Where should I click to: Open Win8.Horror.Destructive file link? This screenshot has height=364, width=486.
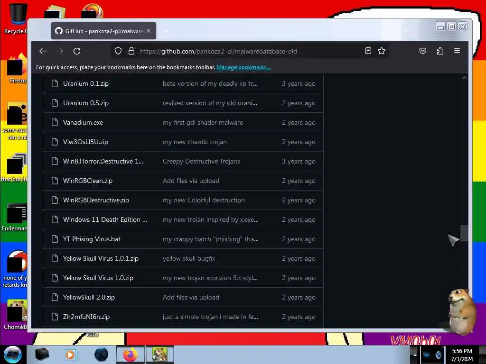click(104, 161)
